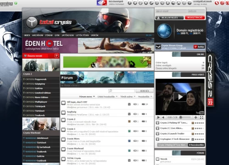Open GYIK in the navigation menu

(x=57, y=35)
